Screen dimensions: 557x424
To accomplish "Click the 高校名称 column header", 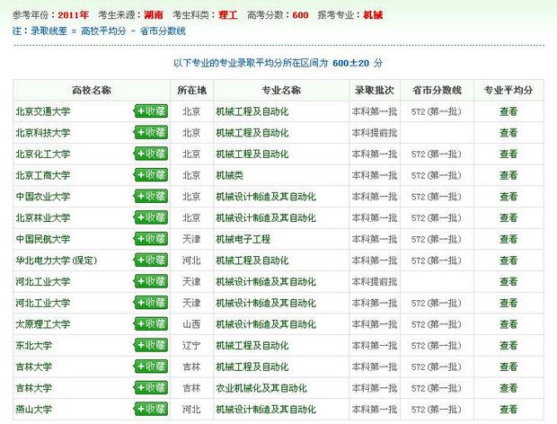I will pos(92,90).
